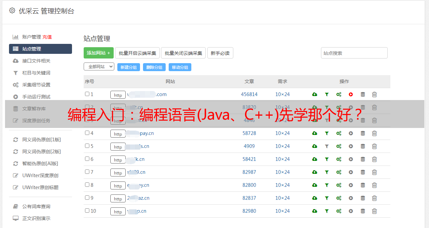The width and height of the screenshot is (429, 228).
Task: Click the green filter icon in row 1
Action: click(x=327, y=94)
